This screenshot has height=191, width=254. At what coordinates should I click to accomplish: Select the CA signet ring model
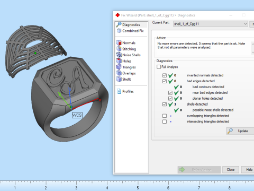pyautogui.click(x=70, y=99)
